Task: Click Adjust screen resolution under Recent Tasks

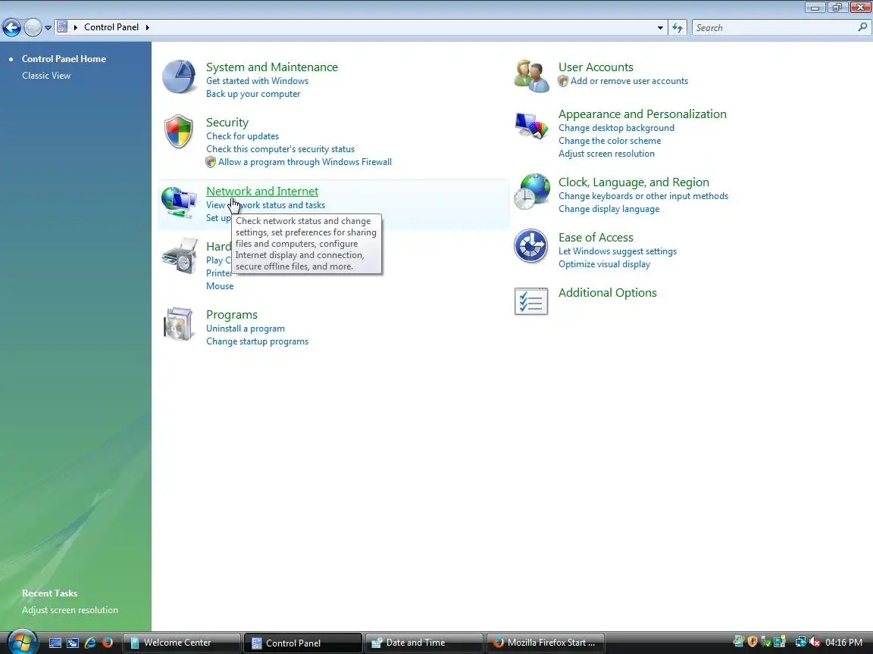Action: tap(70, 609)
